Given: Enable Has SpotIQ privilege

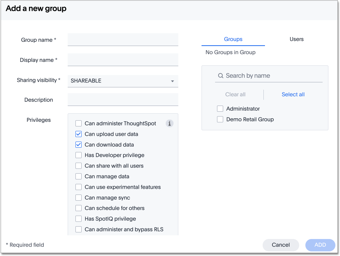Looking at the screenshot, I should click(79, 218).
